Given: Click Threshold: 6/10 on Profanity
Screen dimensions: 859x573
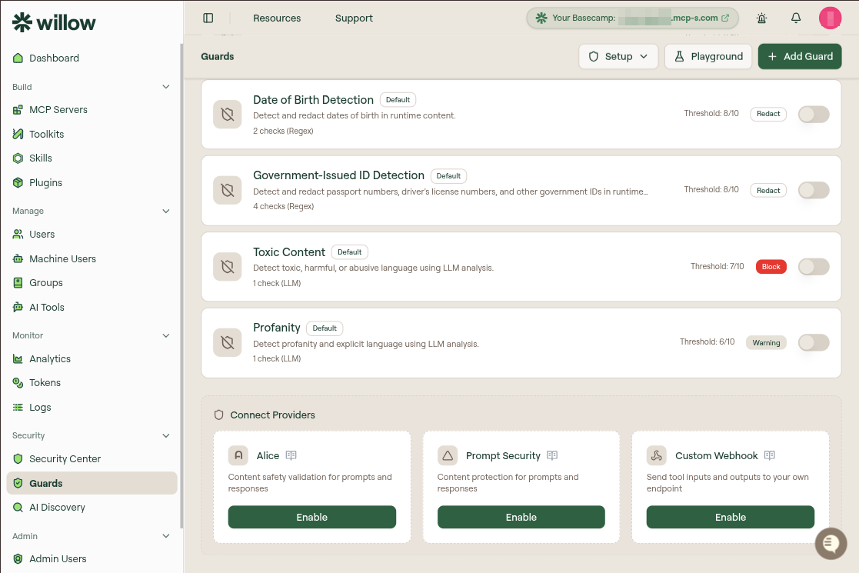Looking at the screenshot, I should (707, 341).
